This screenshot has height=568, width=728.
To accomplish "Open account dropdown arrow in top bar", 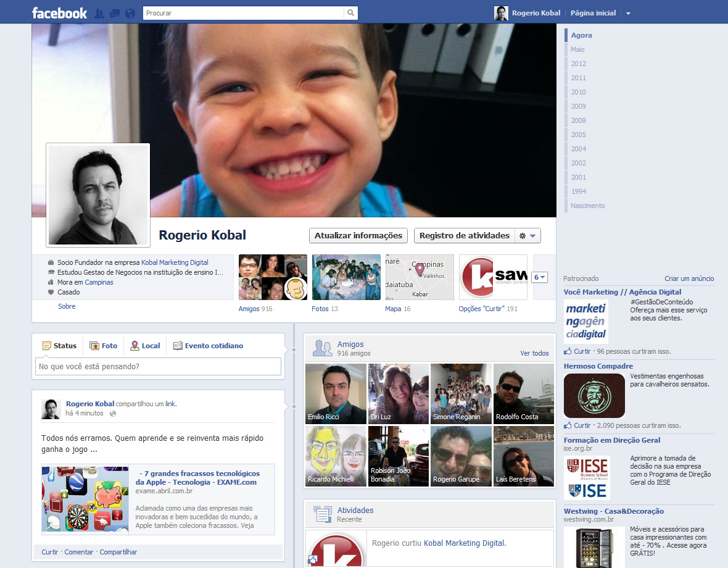I will 628,13.
